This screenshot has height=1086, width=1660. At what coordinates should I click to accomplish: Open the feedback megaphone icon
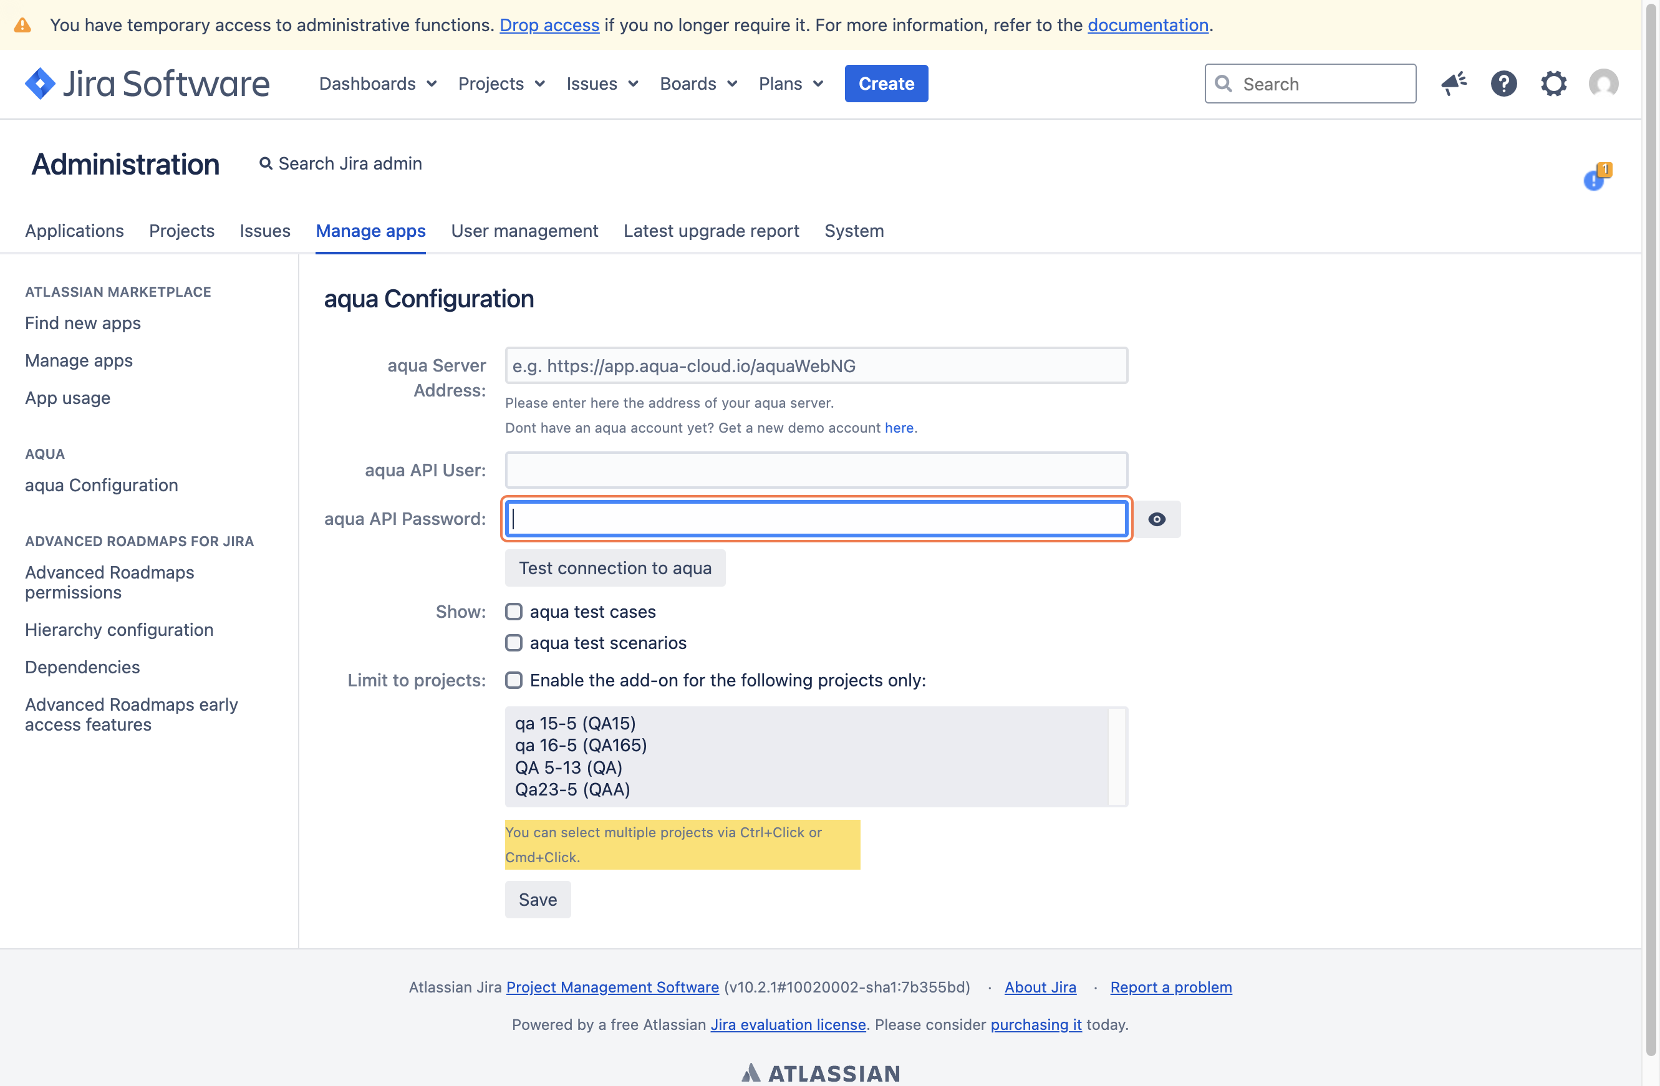coord(1454,84)
